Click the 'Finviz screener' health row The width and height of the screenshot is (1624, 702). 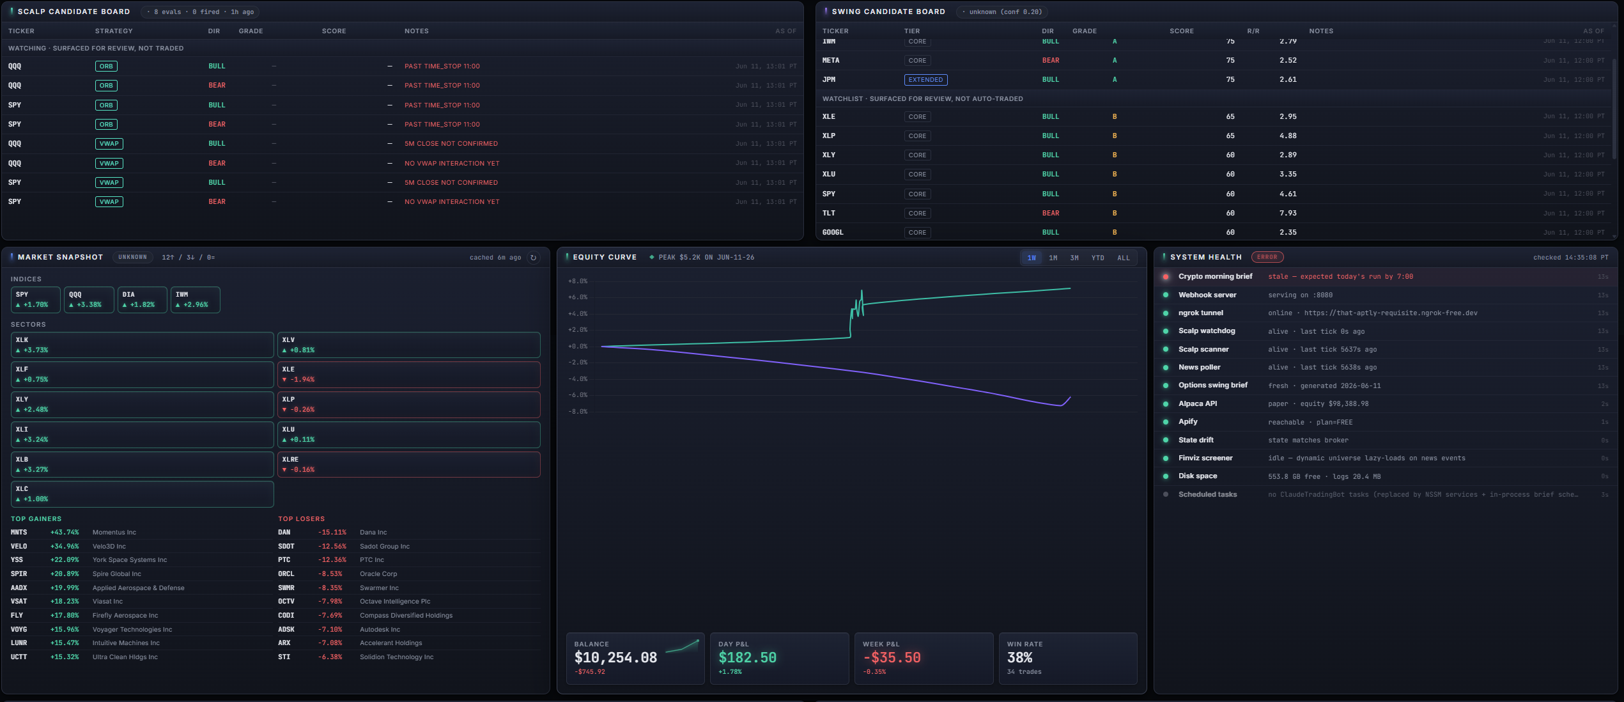coord(1384,458)
